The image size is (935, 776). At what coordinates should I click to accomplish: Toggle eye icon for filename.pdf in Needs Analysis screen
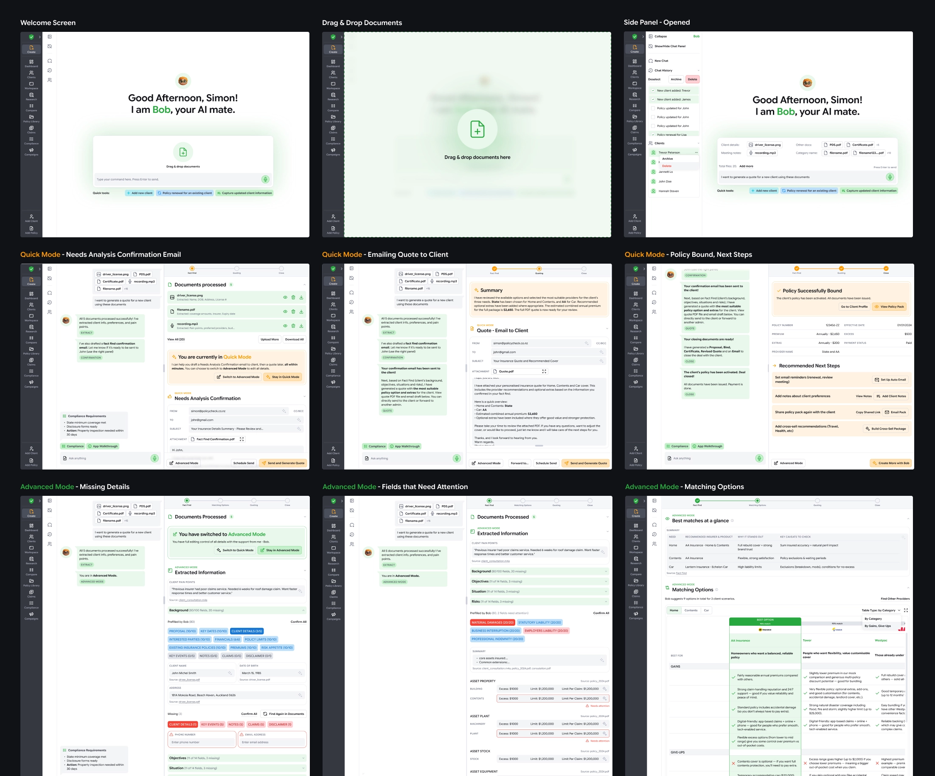pos(285,312)
